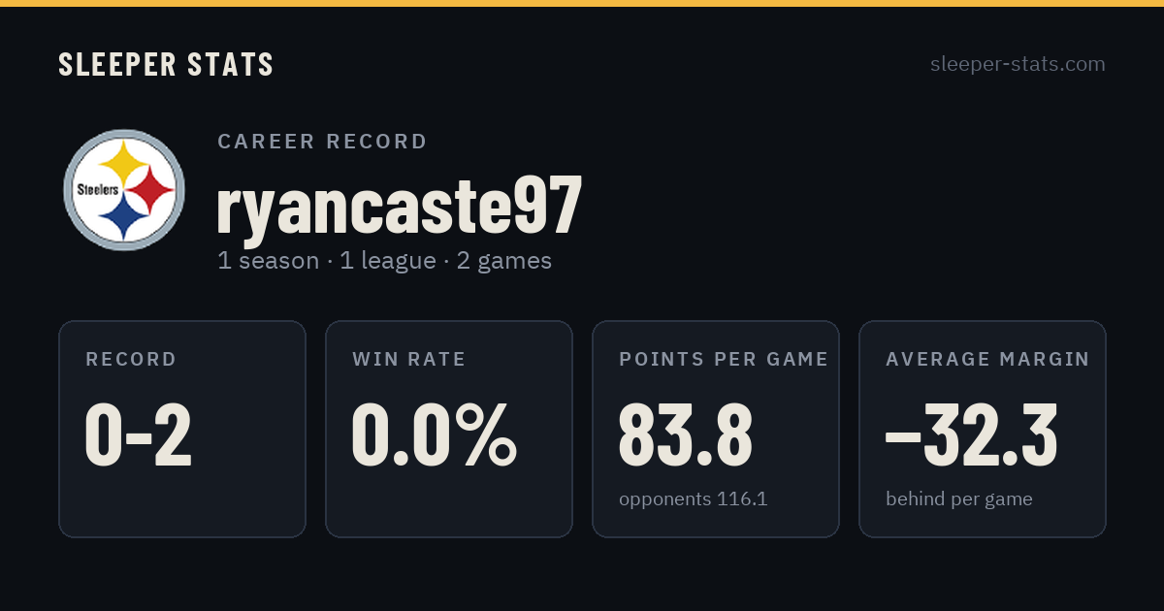Click the 1 season summary line

[384, 261]
